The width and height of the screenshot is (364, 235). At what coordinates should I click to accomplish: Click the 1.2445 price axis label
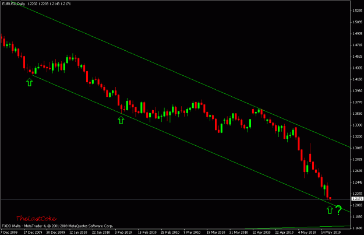coord(357,183)
